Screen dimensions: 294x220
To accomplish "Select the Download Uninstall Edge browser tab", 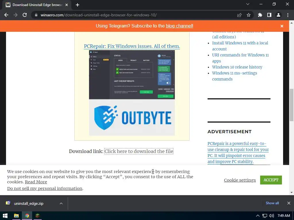I will (37, 5).
